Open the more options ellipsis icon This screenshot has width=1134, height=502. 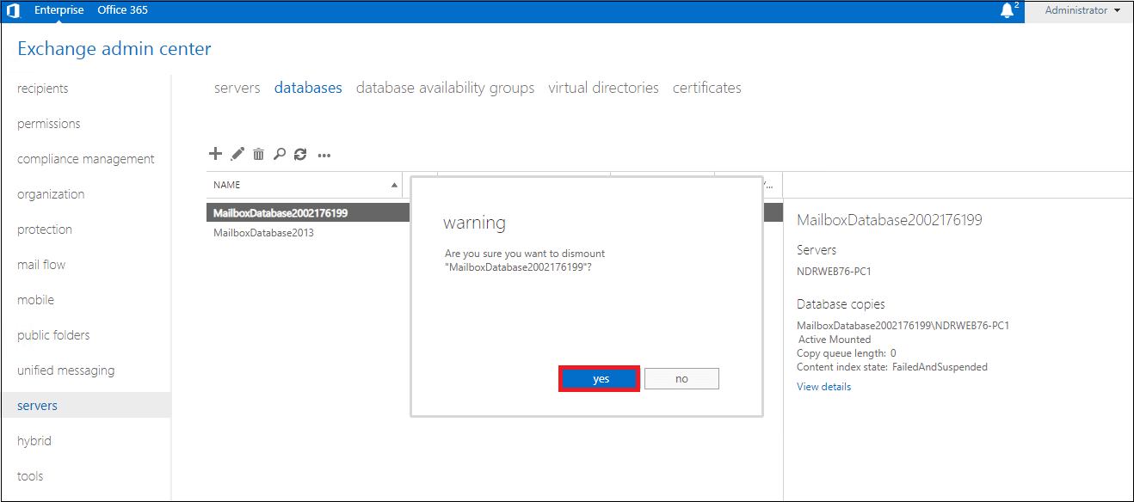click(x=324, y=156)
